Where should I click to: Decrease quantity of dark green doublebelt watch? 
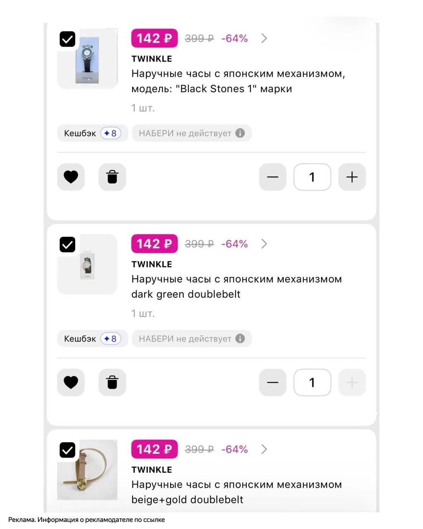[x=273, y=382]
